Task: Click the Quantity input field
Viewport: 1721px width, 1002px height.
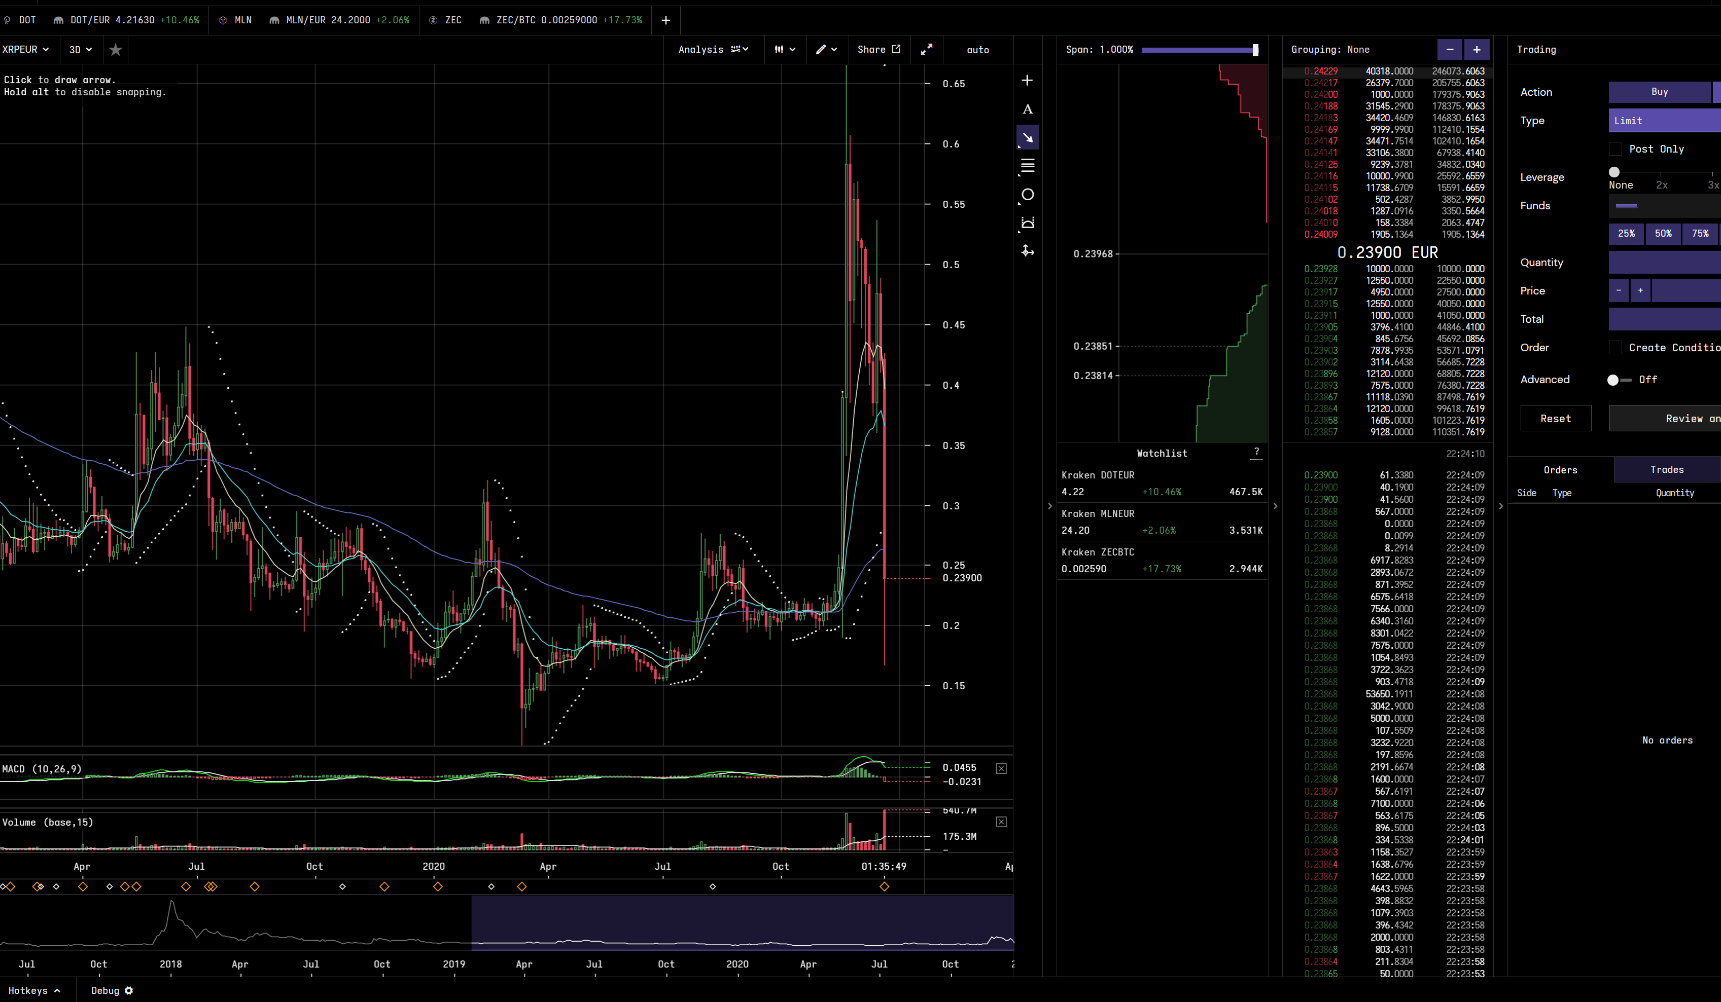Action: point(1664,262)
